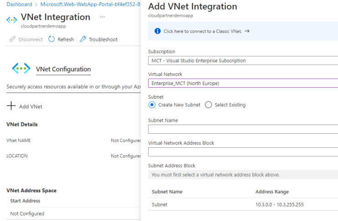The width and height of the screenshot is (338, 221).
Task: Click the Troubleshoot wrench icon
Action: click(83, 40)
